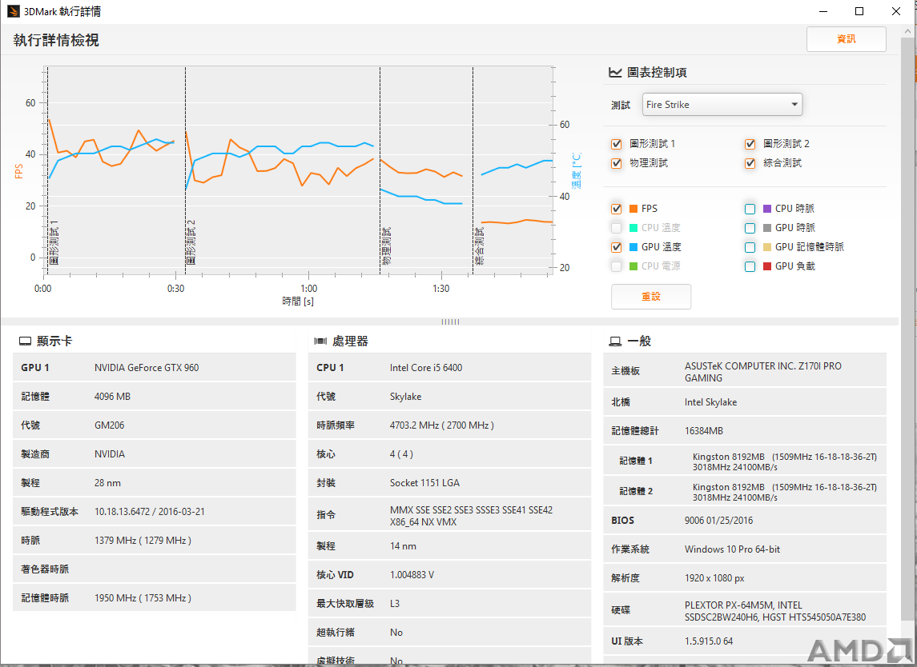This screenshot has width=917, height=667.
Task: Uncheck the 圖形測試 1 checkbox
Action: 617,144
